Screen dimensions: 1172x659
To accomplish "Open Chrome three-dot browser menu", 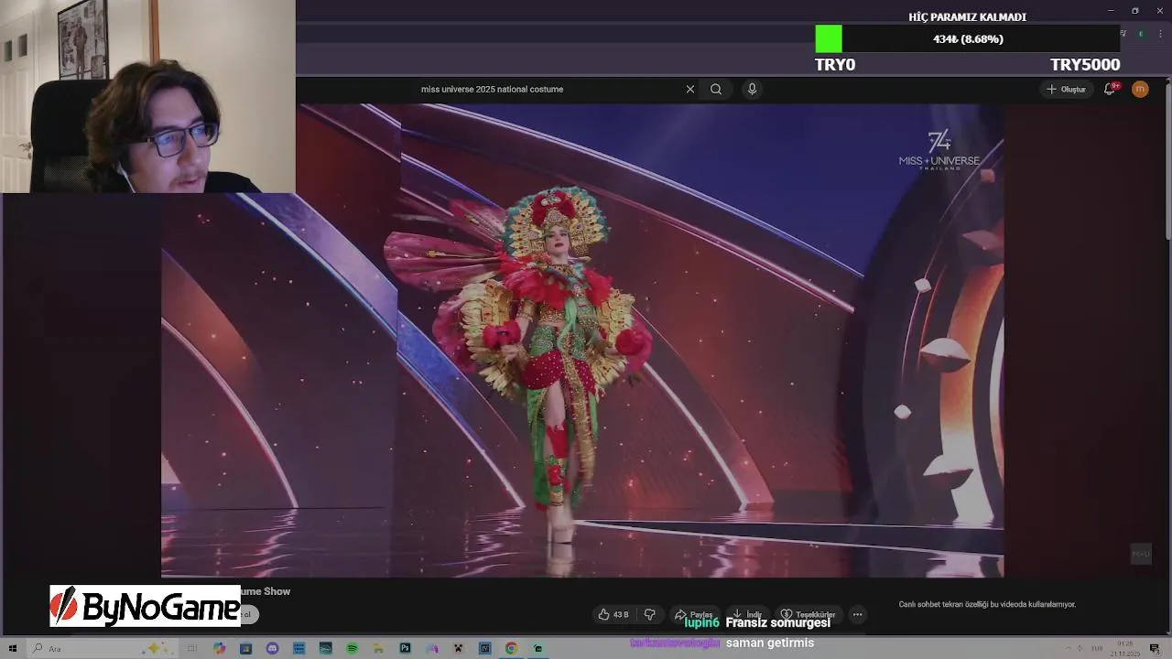I will click(x=1160, y=34).
